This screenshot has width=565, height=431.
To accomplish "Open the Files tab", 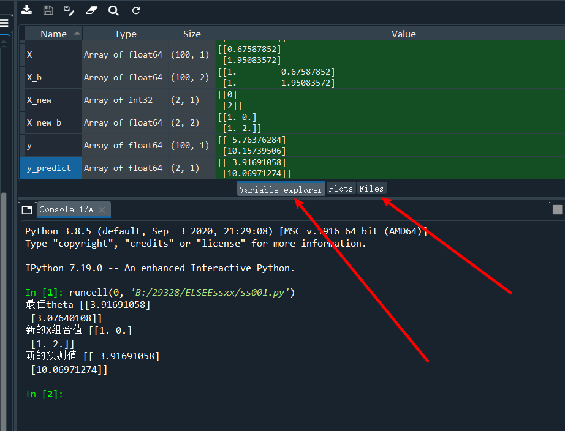I will [x=371, y=189].
